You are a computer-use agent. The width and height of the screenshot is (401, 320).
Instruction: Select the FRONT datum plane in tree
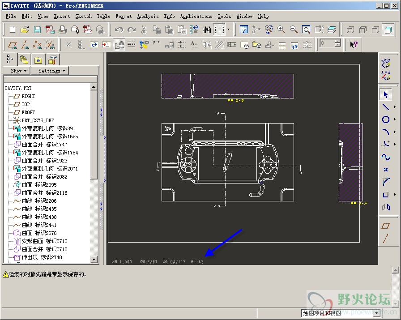(x=28, y=112)
